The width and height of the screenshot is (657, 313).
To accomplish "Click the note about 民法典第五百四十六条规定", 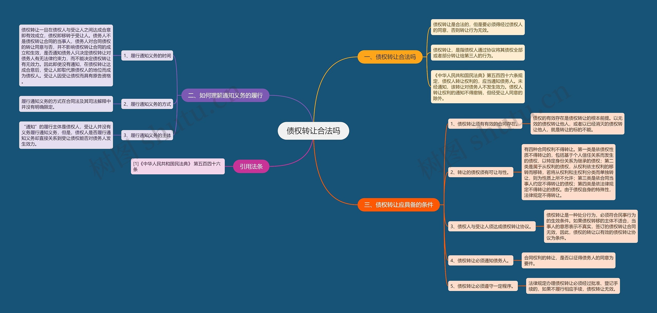I will tap(478, 87).
